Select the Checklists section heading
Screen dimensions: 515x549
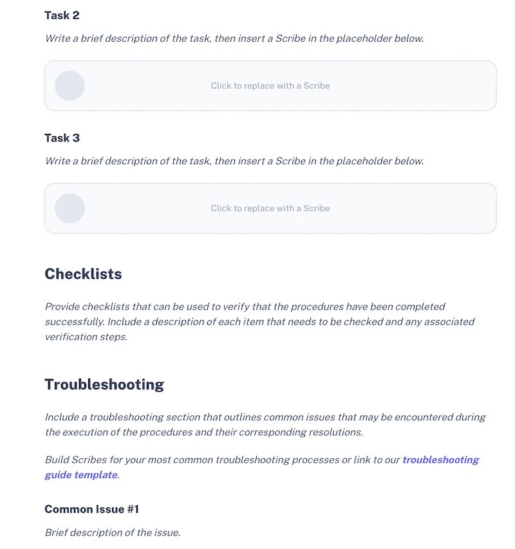83,274
